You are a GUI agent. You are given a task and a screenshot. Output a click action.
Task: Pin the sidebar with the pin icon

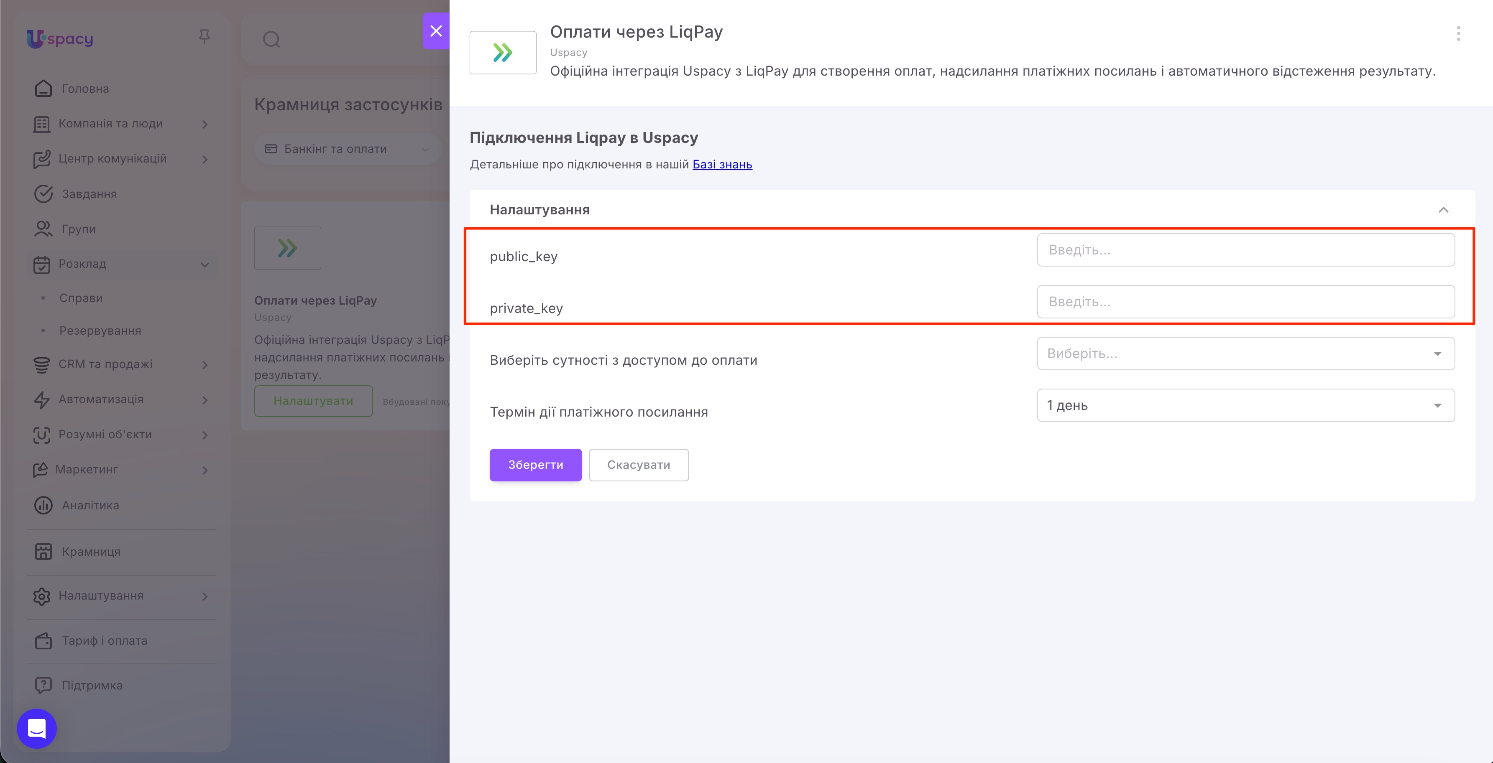[x=204, y=37]
